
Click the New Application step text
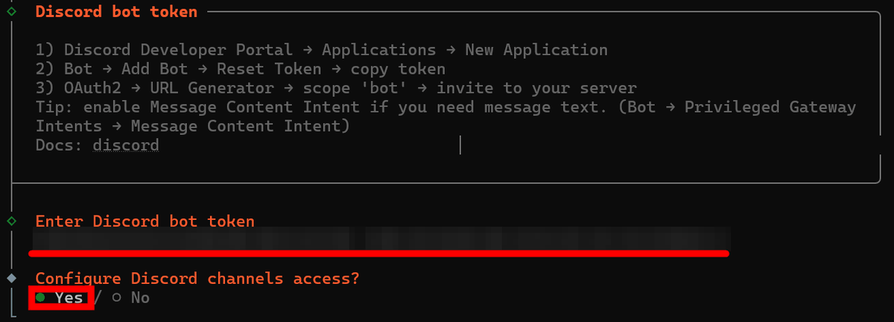coord(536,50)
